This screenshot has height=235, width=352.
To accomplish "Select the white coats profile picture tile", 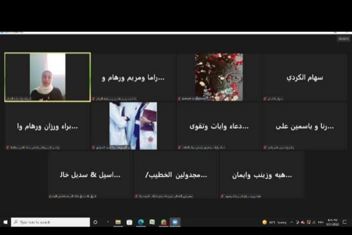I will point(133,126).
